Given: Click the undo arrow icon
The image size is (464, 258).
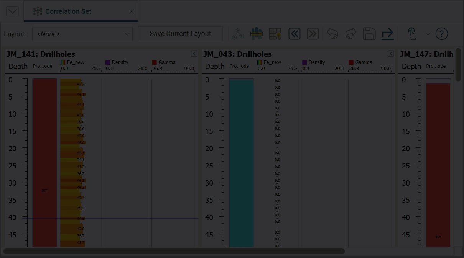Looking at the screenshot, I should (x=332, y=34).
